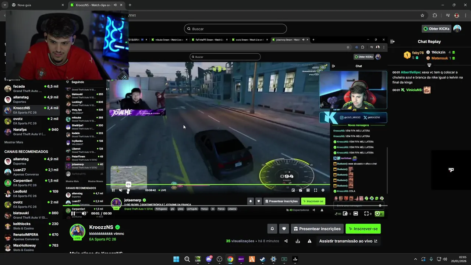Toggle theater mode on the clip player

point(355,213)
